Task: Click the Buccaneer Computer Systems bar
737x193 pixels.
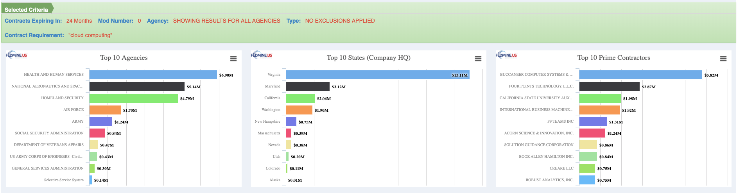Action: (641, 75)
